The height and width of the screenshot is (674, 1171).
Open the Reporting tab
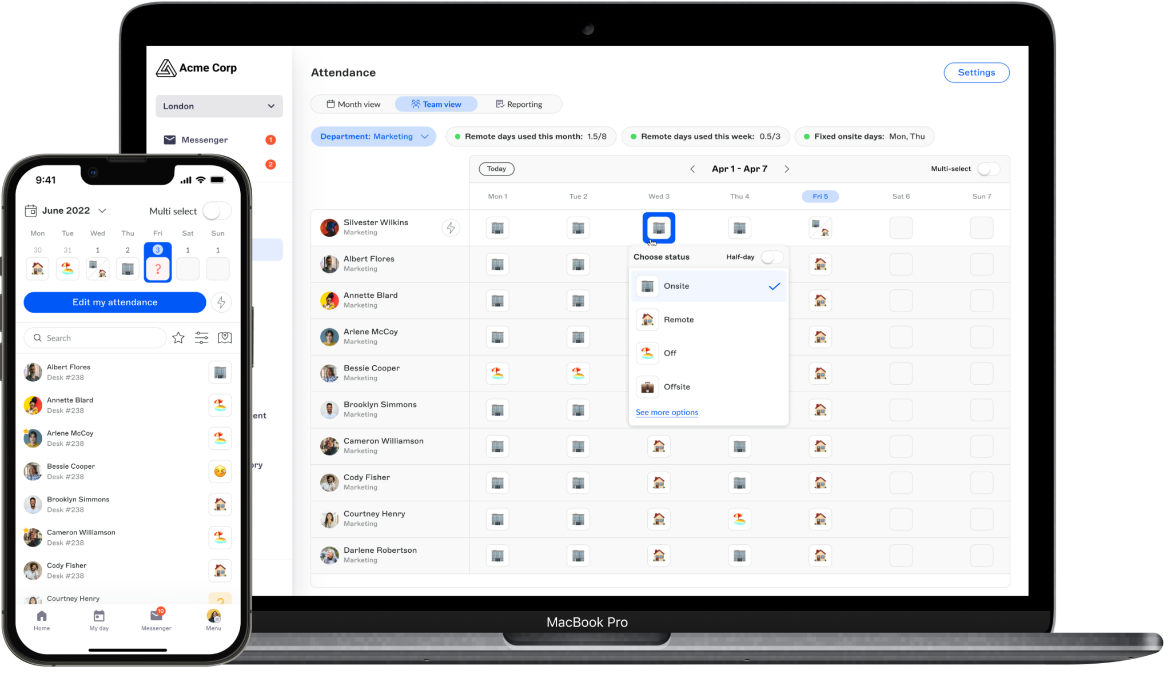pyautogui.click(x=519, y=104)
